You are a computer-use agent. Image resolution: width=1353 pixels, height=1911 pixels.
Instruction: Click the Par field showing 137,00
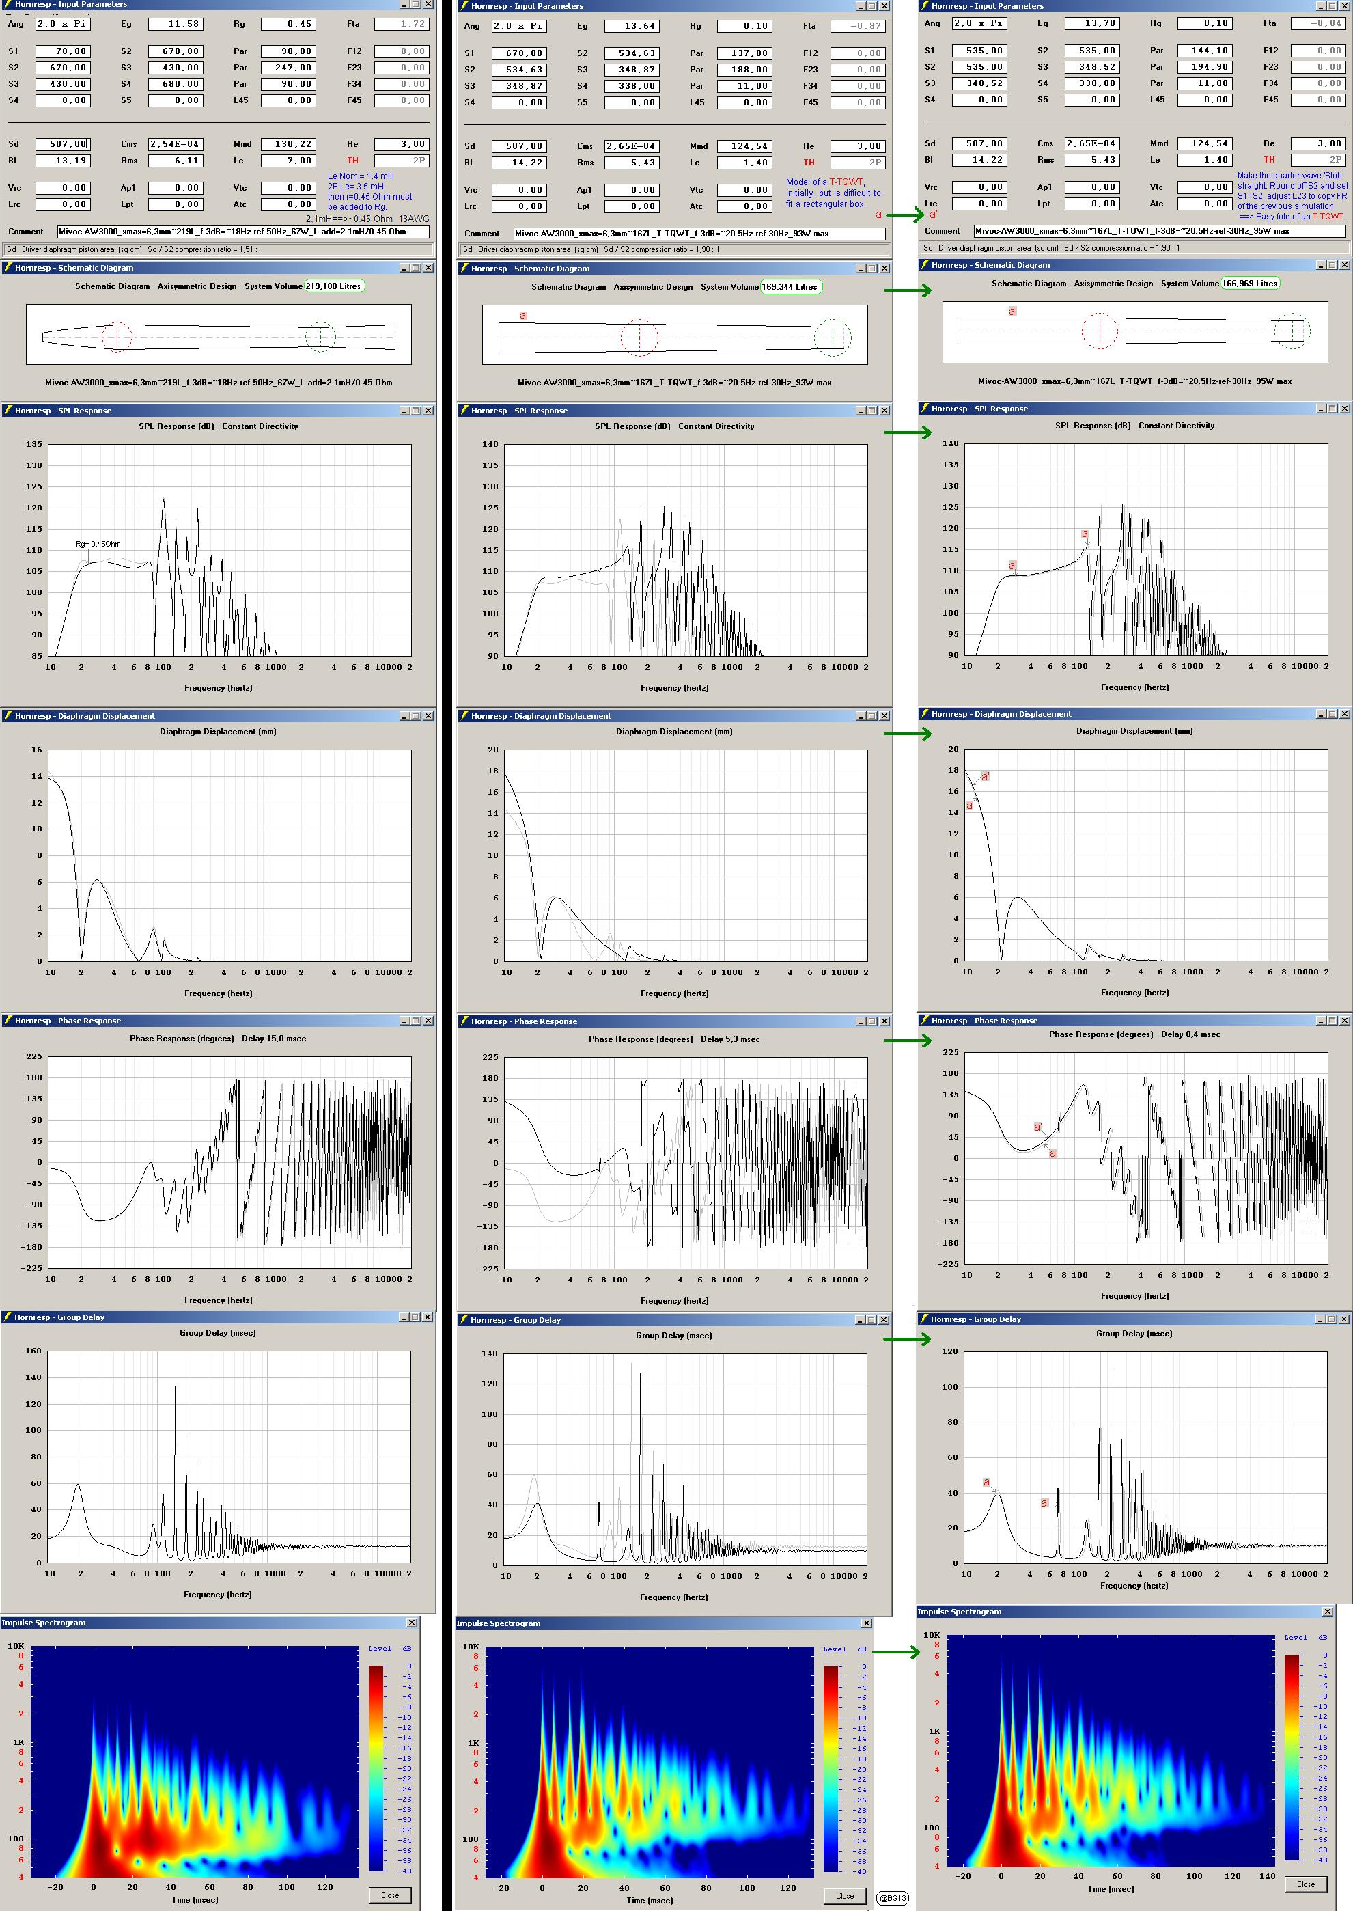coord(745,53)
